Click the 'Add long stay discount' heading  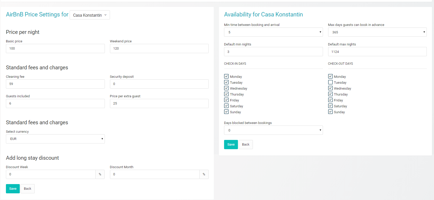click(x=32, y=158)
